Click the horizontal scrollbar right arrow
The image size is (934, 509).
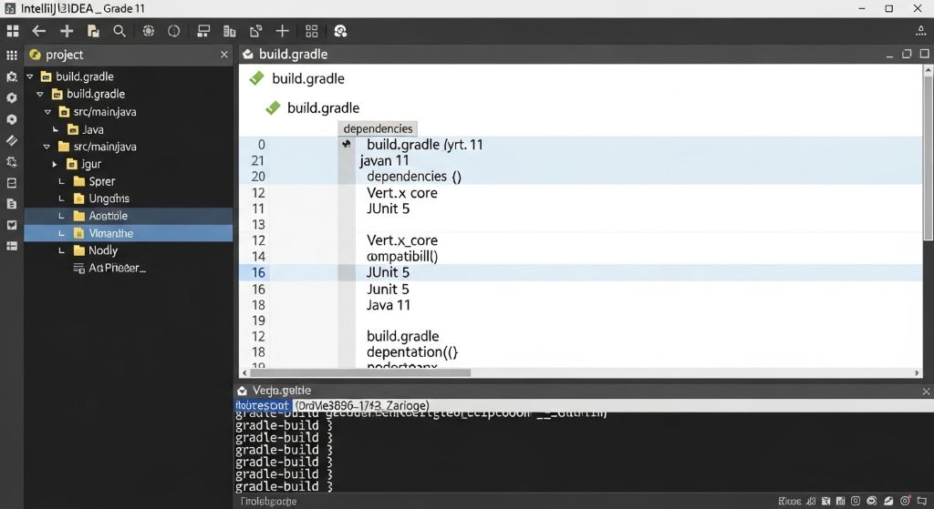point(918,372)
